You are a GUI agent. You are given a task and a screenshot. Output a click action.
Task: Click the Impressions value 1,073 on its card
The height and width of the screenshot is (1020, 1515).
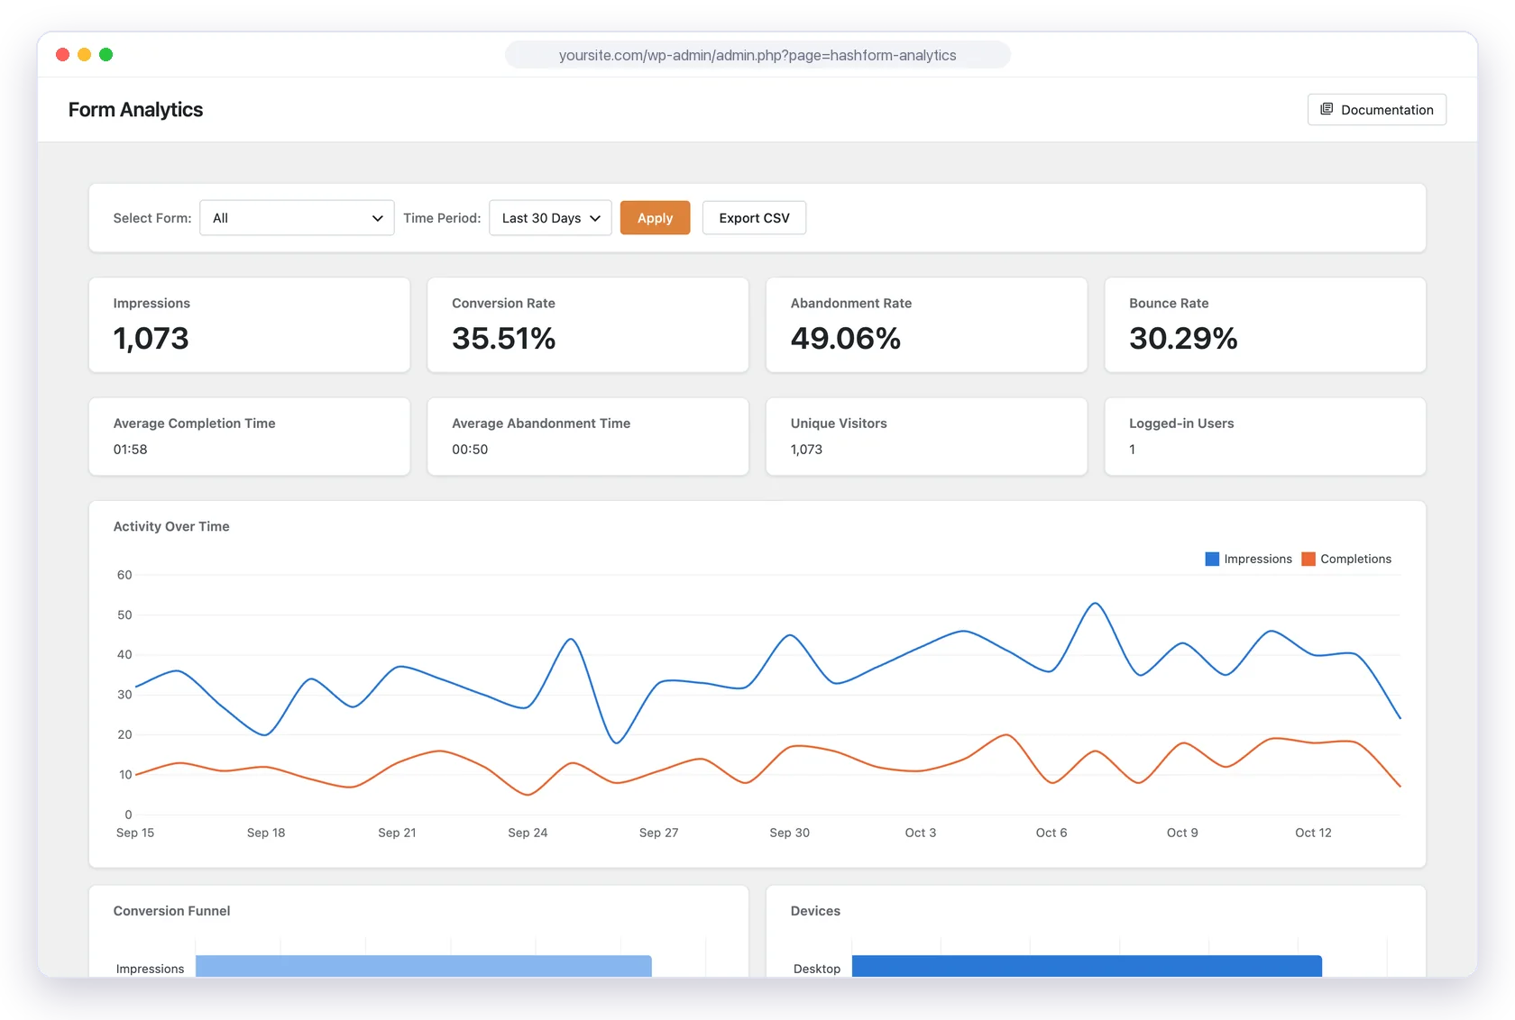(151, 339)
